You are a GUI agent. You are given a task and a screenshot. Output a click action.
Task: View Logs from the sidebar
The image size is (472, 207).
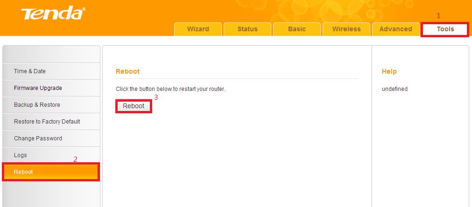21,155
